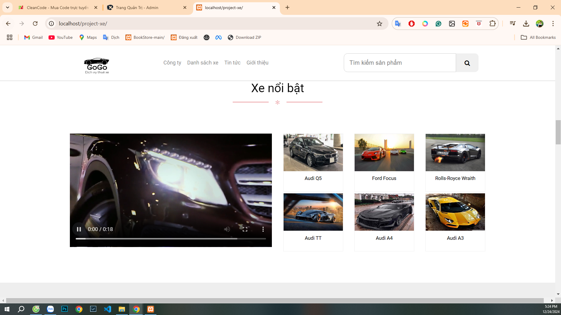Click the address bar URL

coord(83,24)
